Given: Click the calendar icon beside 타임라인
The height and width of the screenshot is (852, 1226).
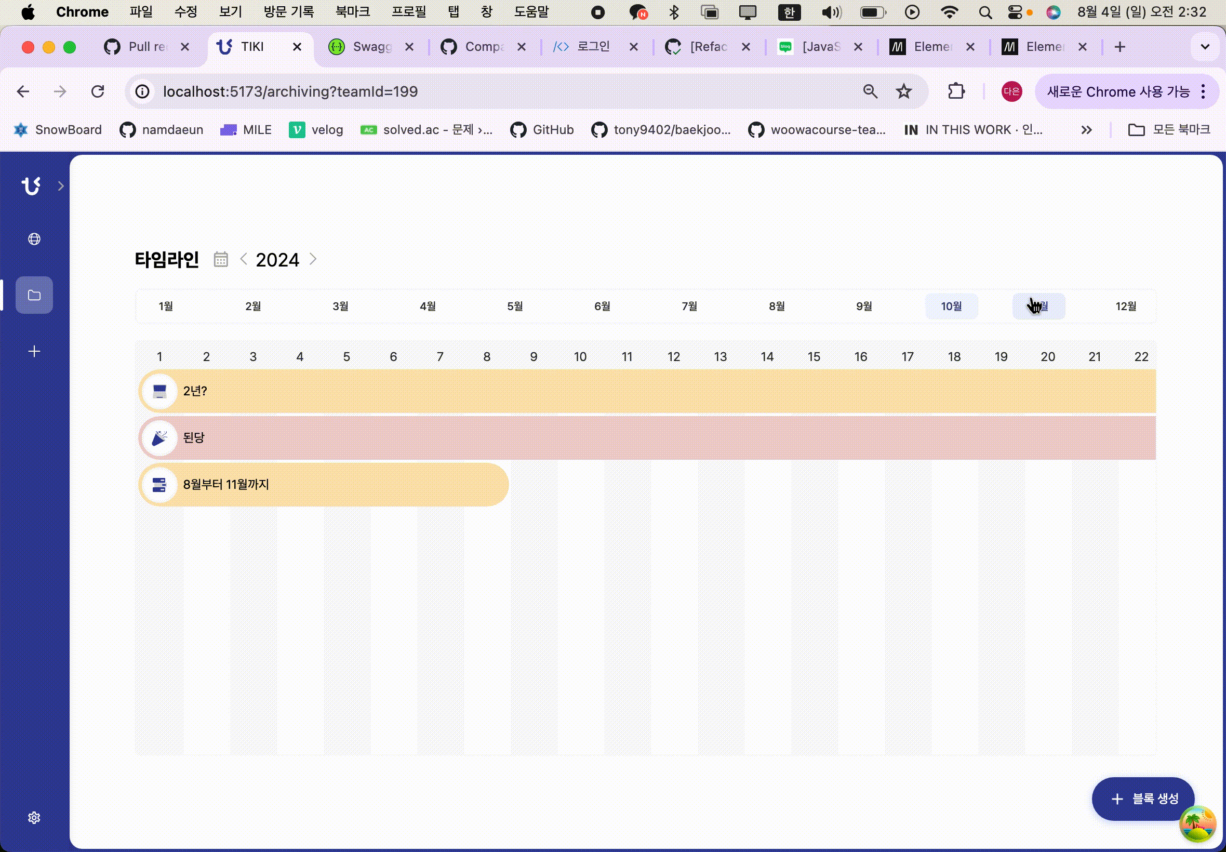Looking at the screenshot, I should coord(221,259).
